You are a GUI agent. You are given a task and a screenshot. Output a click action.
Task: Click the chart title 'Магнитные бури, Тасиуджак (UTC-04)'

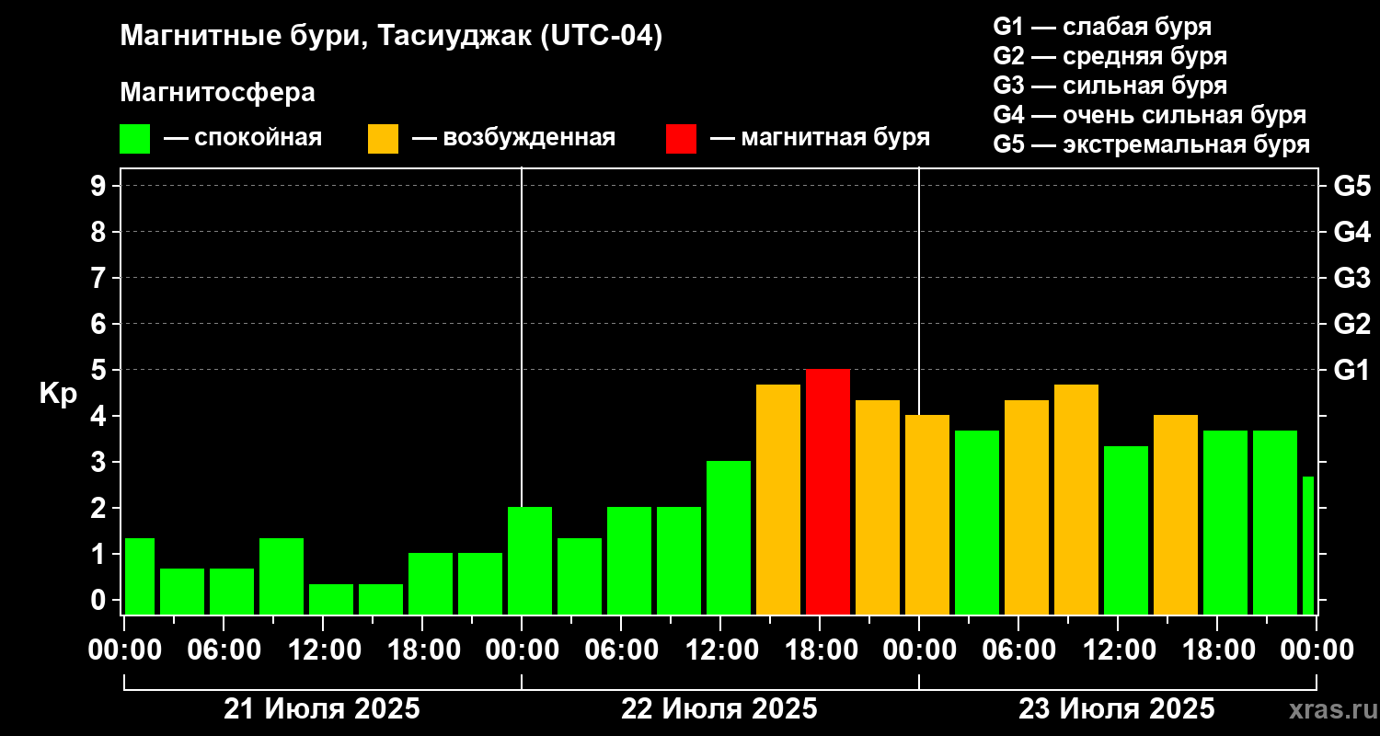(x=391, y=38)
